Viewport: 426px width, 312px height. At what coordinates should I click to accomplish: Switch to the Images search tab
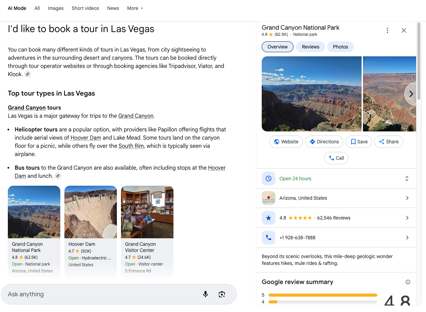tap(56, 8)
